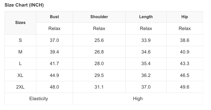
Task: Choose the L size row label
Action: tap(20, 64)
